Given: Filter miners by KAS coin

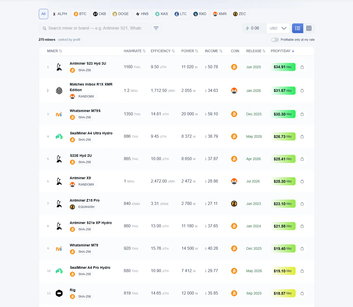Looking at the screenshot, I should pos(162,14).
